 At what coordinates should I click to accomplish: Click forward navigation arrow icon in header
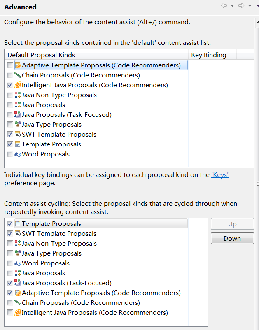[x=241, y=5]
